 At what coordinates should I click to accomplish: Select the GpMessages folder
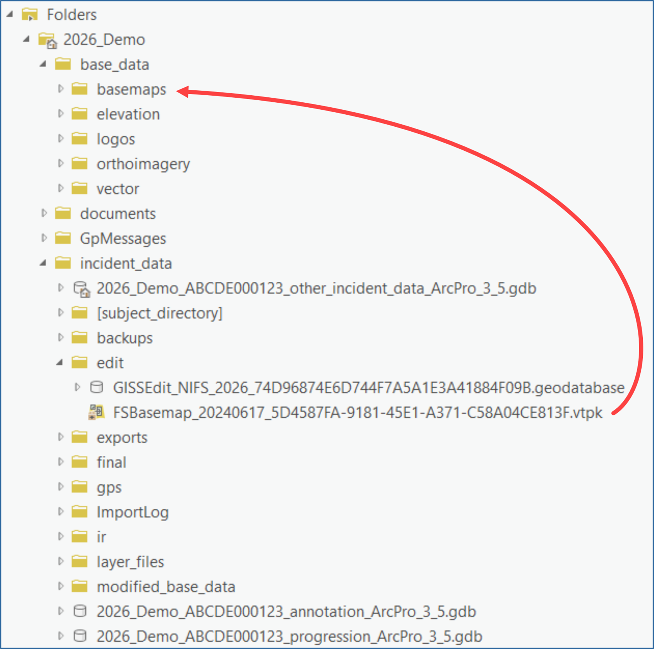123,238
